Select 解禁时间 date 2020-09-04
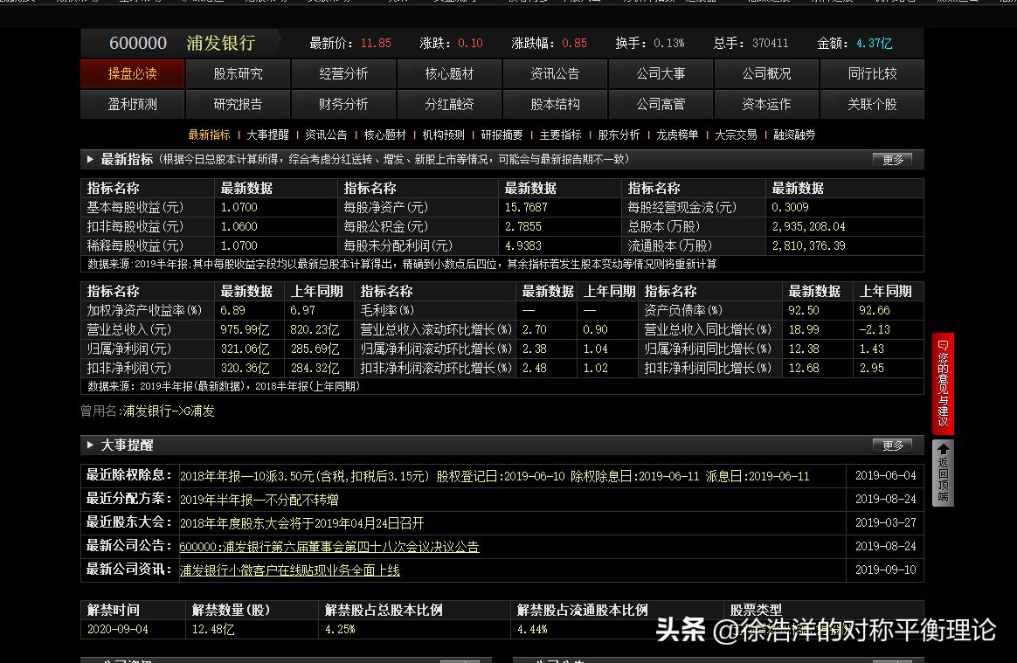This screenshot has width=1017, height=663. 117,629
